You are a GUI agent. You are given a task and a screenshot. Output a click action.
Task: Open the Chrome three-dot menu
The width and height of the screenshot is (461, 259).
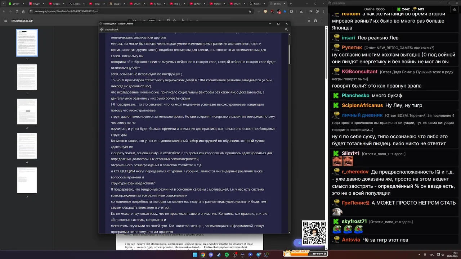click(x=324, y=12)
